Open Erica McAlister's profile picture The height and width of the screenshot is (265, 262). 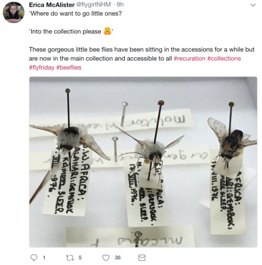coord(14,12)
